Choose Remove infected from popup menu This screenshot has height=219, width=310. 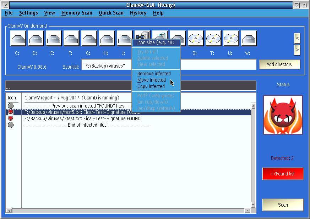156,74
